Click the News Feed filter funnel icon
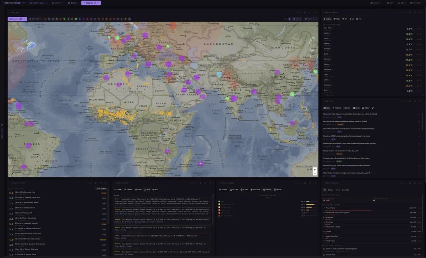The width and height of the screenshot is (426, 258). 373,108
